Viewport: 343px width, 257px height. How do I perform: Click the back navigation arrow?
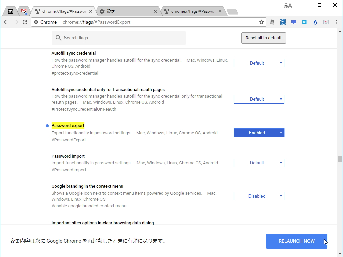point(6,22)
